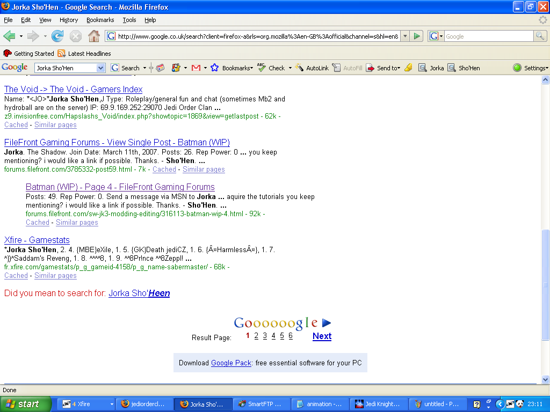Open the Latest Headlines feed bookmark
The image size is (550, 412).
coord(84,54)
